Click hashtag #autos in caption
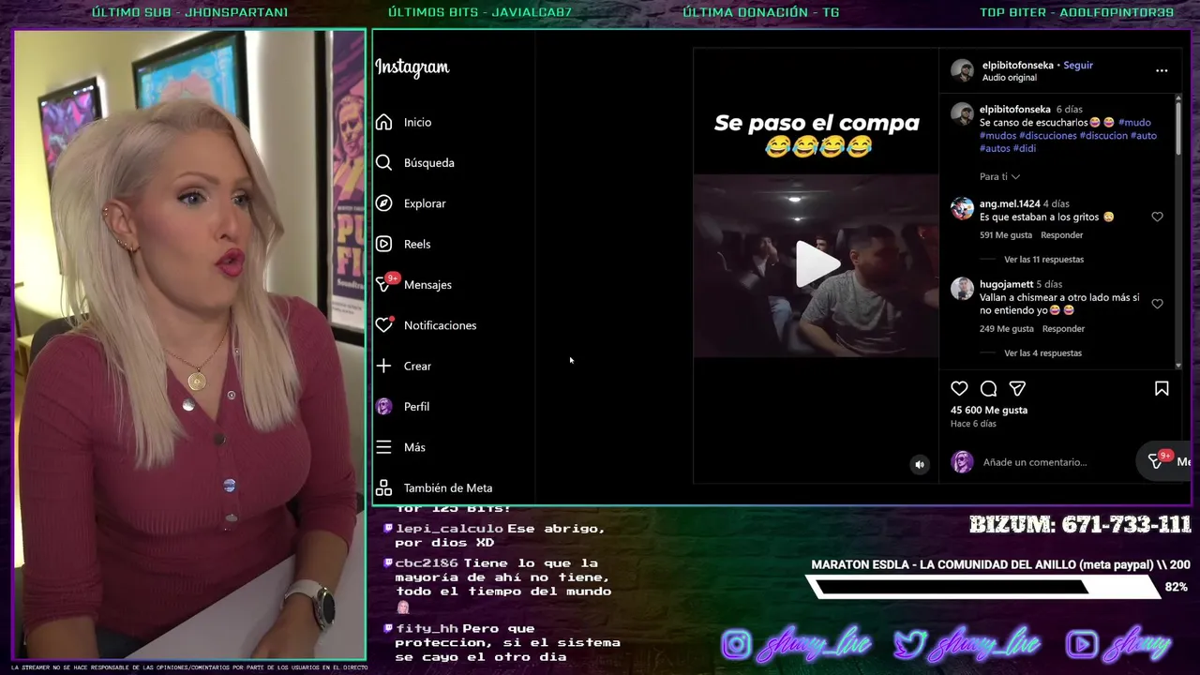The image size is (1200, 675). tap(995, 149)
